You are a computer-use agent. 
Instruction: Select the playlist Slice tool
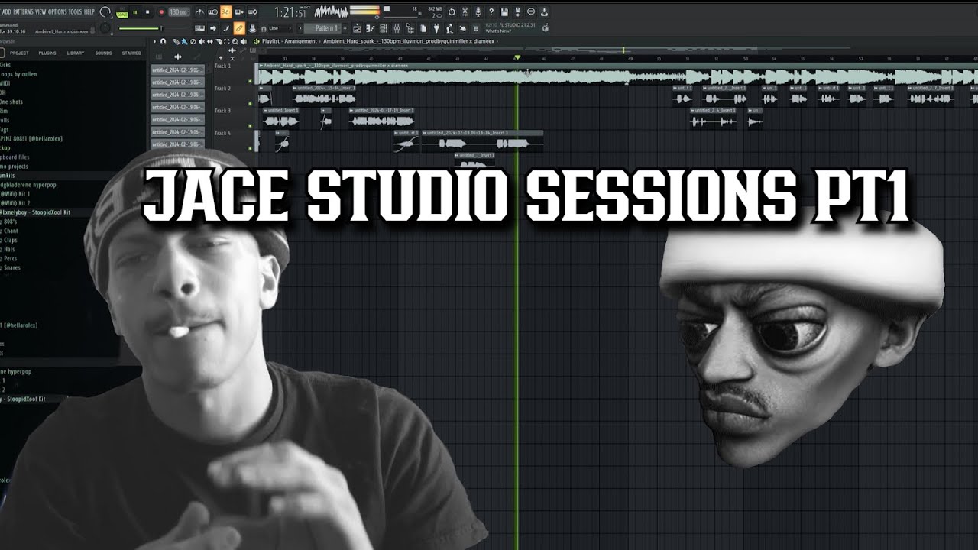coord(219,41)
